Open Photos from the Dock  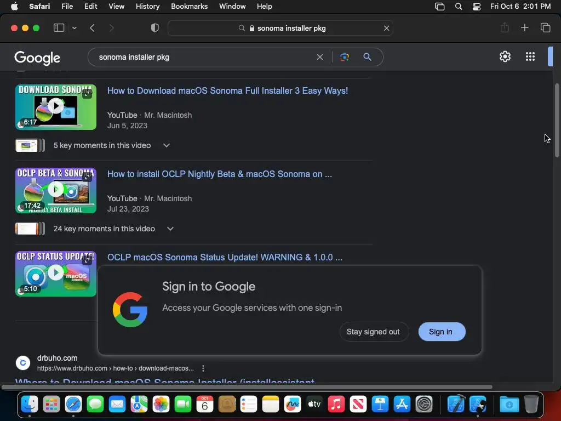(x=161, y=405)
